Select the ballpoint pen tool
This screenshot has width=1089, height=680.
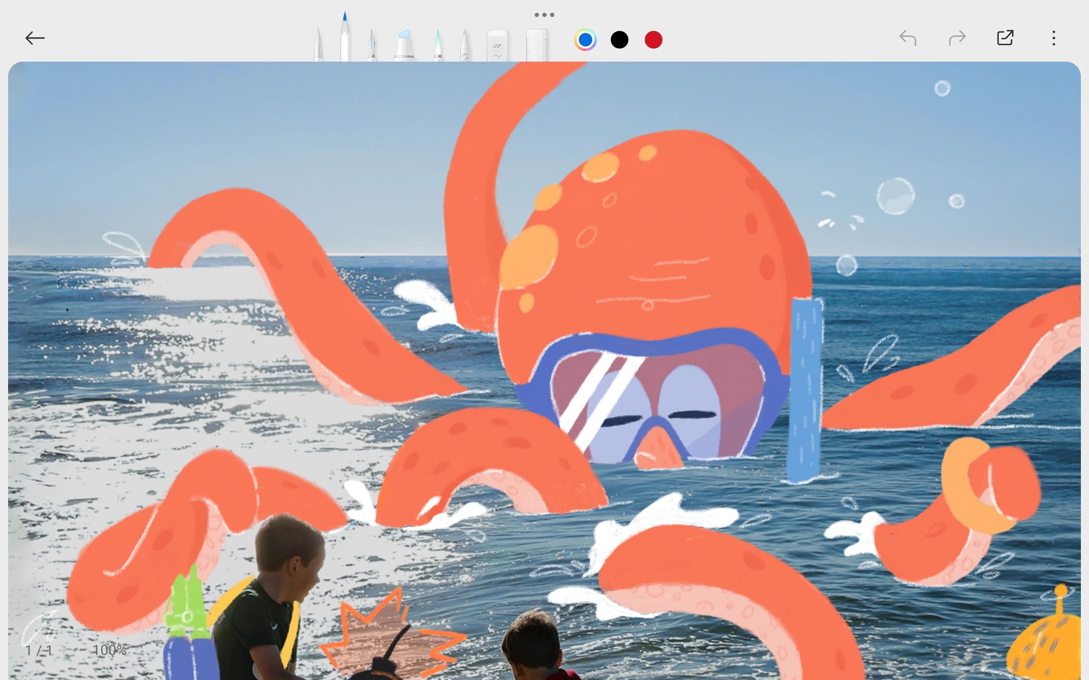[318, 45]
